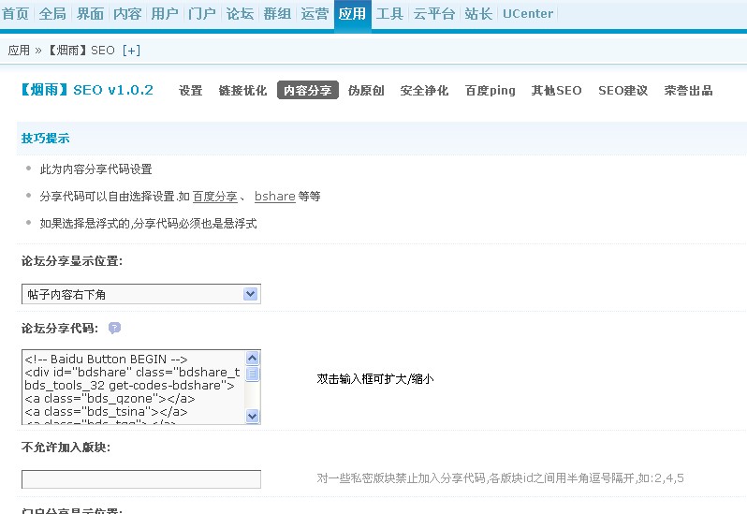Click the 不允许加入版块 input field
This screenshot has width=747, height=514.
(140, 479)
